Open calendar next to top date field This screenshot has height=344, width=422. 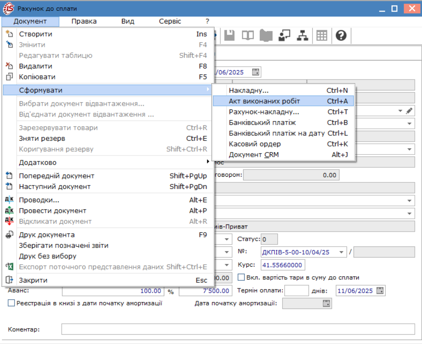pos(256,72)
